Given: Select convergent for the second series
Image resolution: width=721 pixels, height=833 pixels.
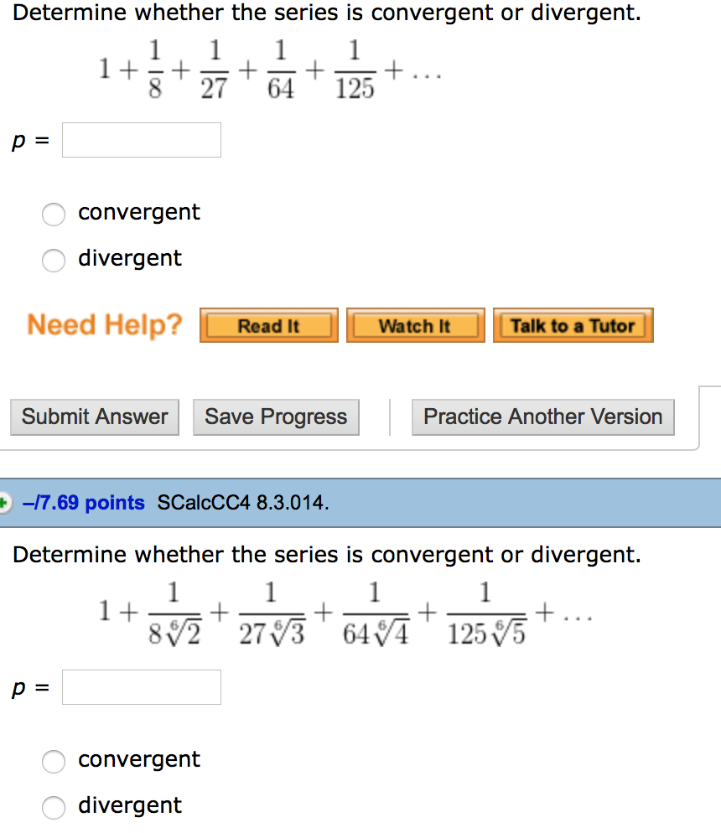Looking at the screenshot, I should [x=54, y=762].
